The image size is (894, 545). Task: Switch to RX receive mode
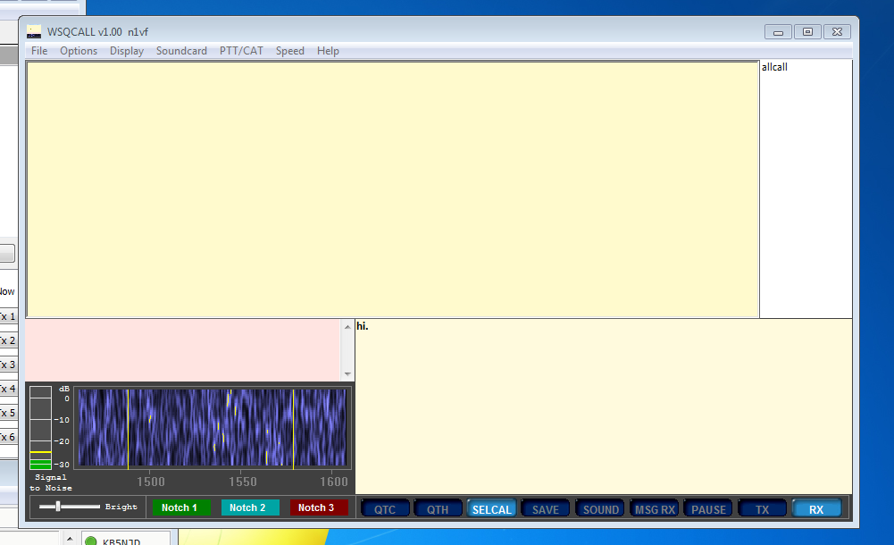pos(816,508)
